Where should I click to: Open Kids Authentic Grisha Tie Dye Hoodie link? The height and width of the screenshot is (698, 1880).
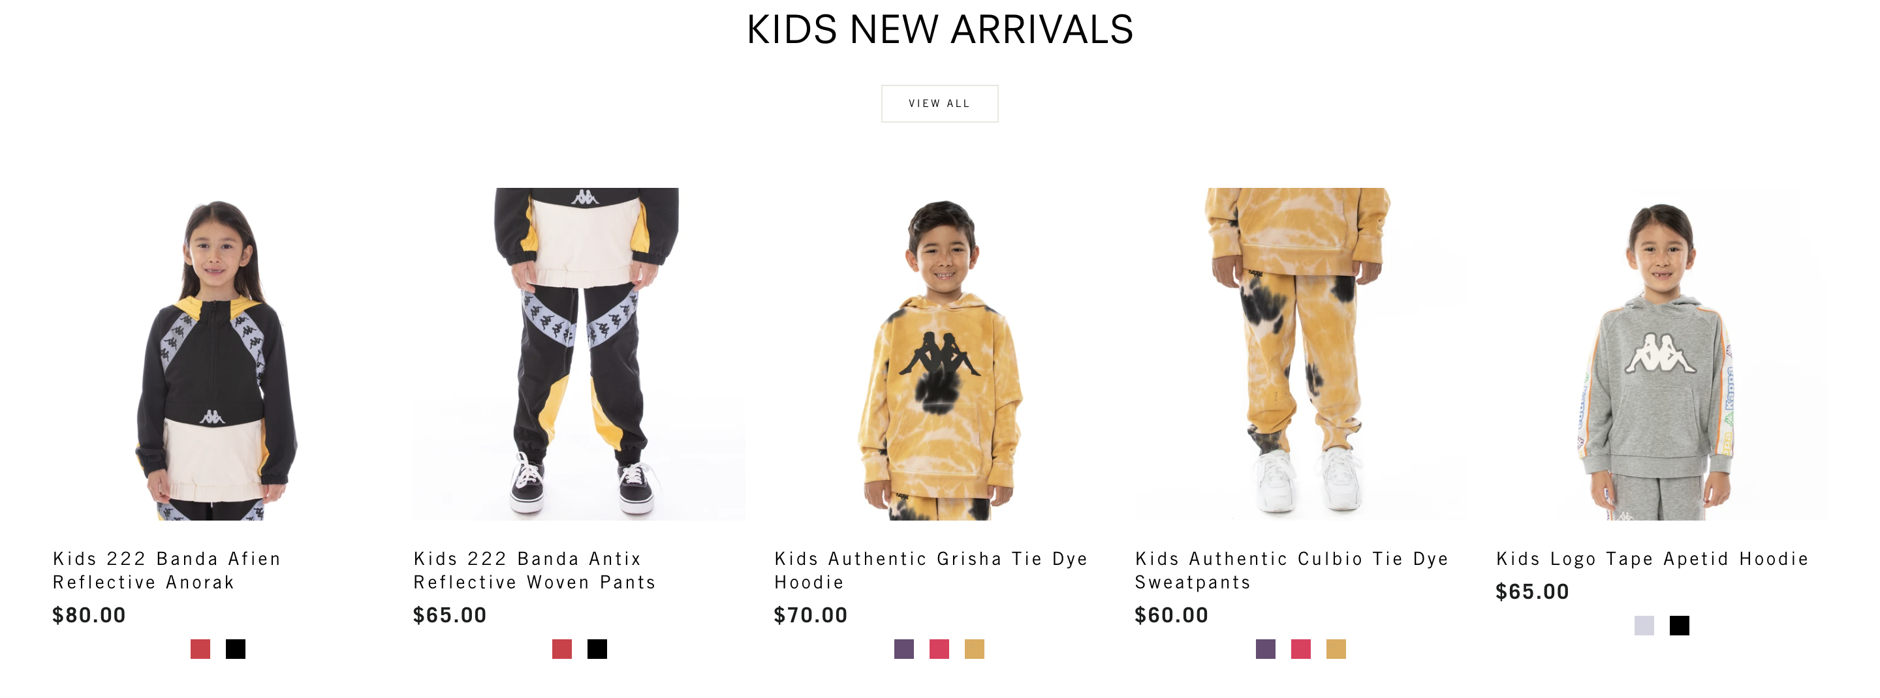pyautogui.click(x=932, y=570)
